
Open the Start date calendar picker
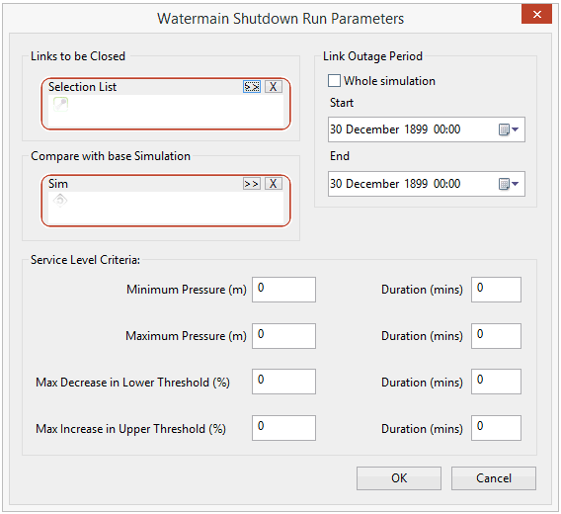tap(509, 129)
